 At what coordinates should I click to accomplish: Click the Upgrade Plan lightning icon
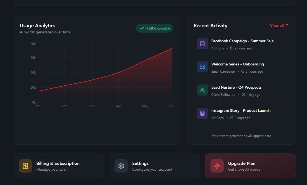[217, 166]
